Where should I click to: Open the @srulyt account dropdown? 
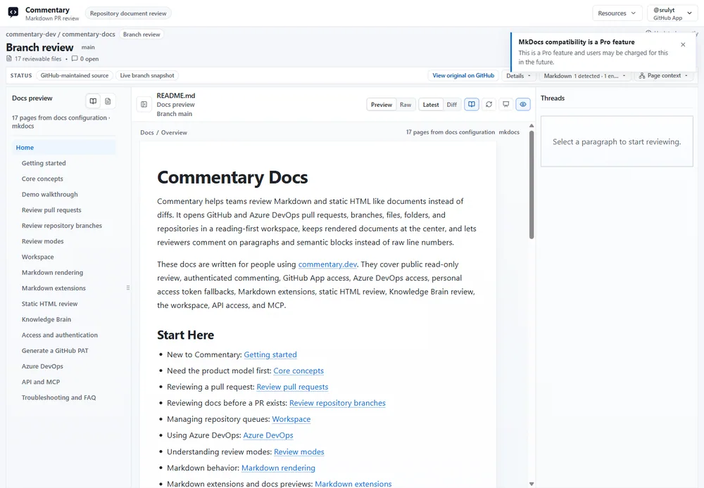[x=672, y=13]
